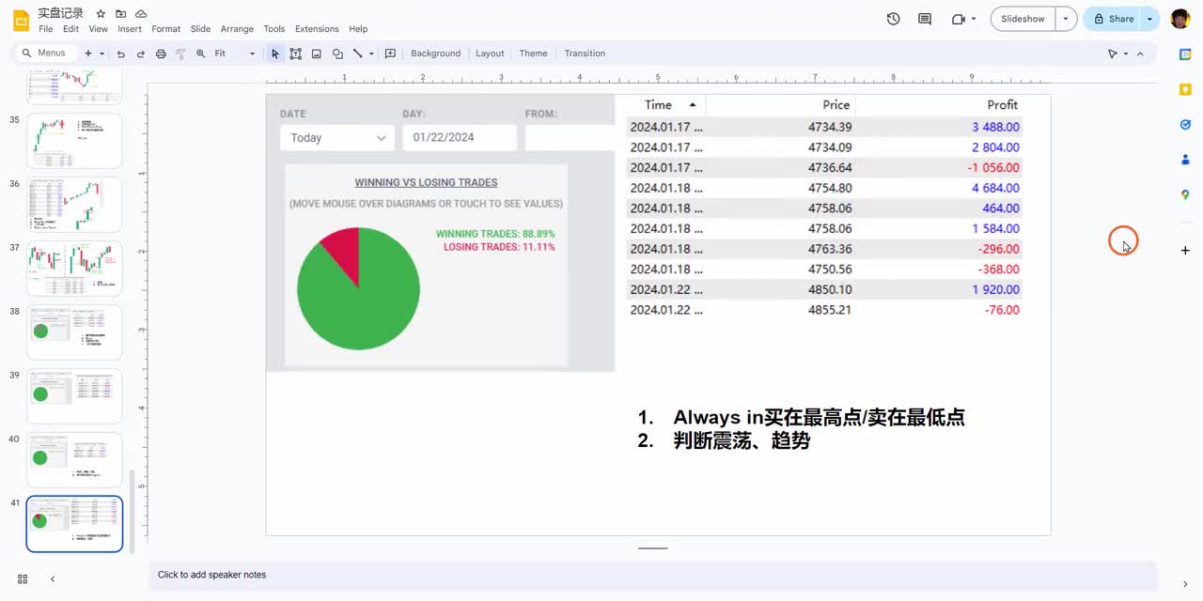
Task: Open the Slide menu
Action: [201, 29]
